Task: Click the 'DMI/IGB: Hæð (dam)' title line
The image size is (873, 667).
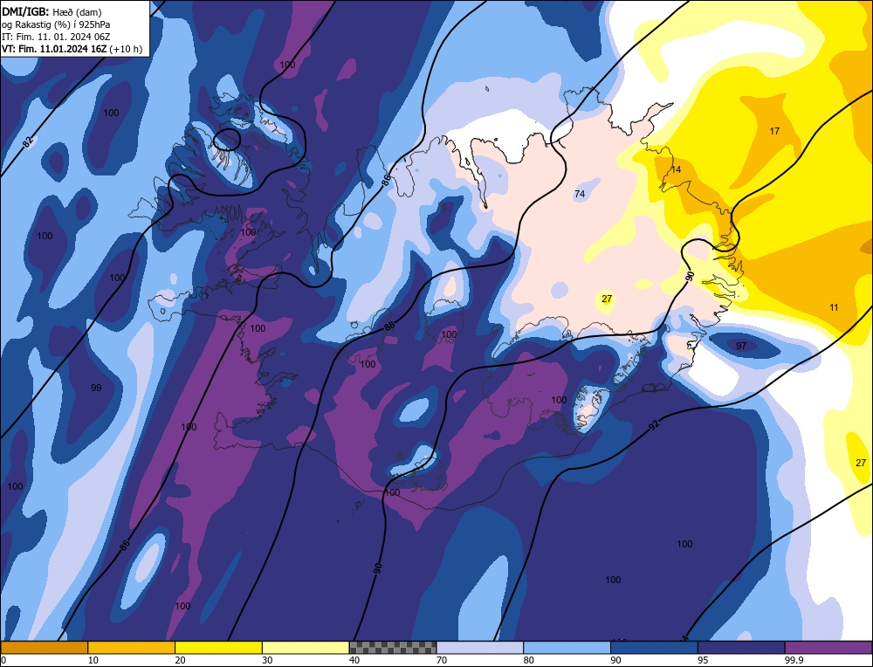Action: (52, 11)
